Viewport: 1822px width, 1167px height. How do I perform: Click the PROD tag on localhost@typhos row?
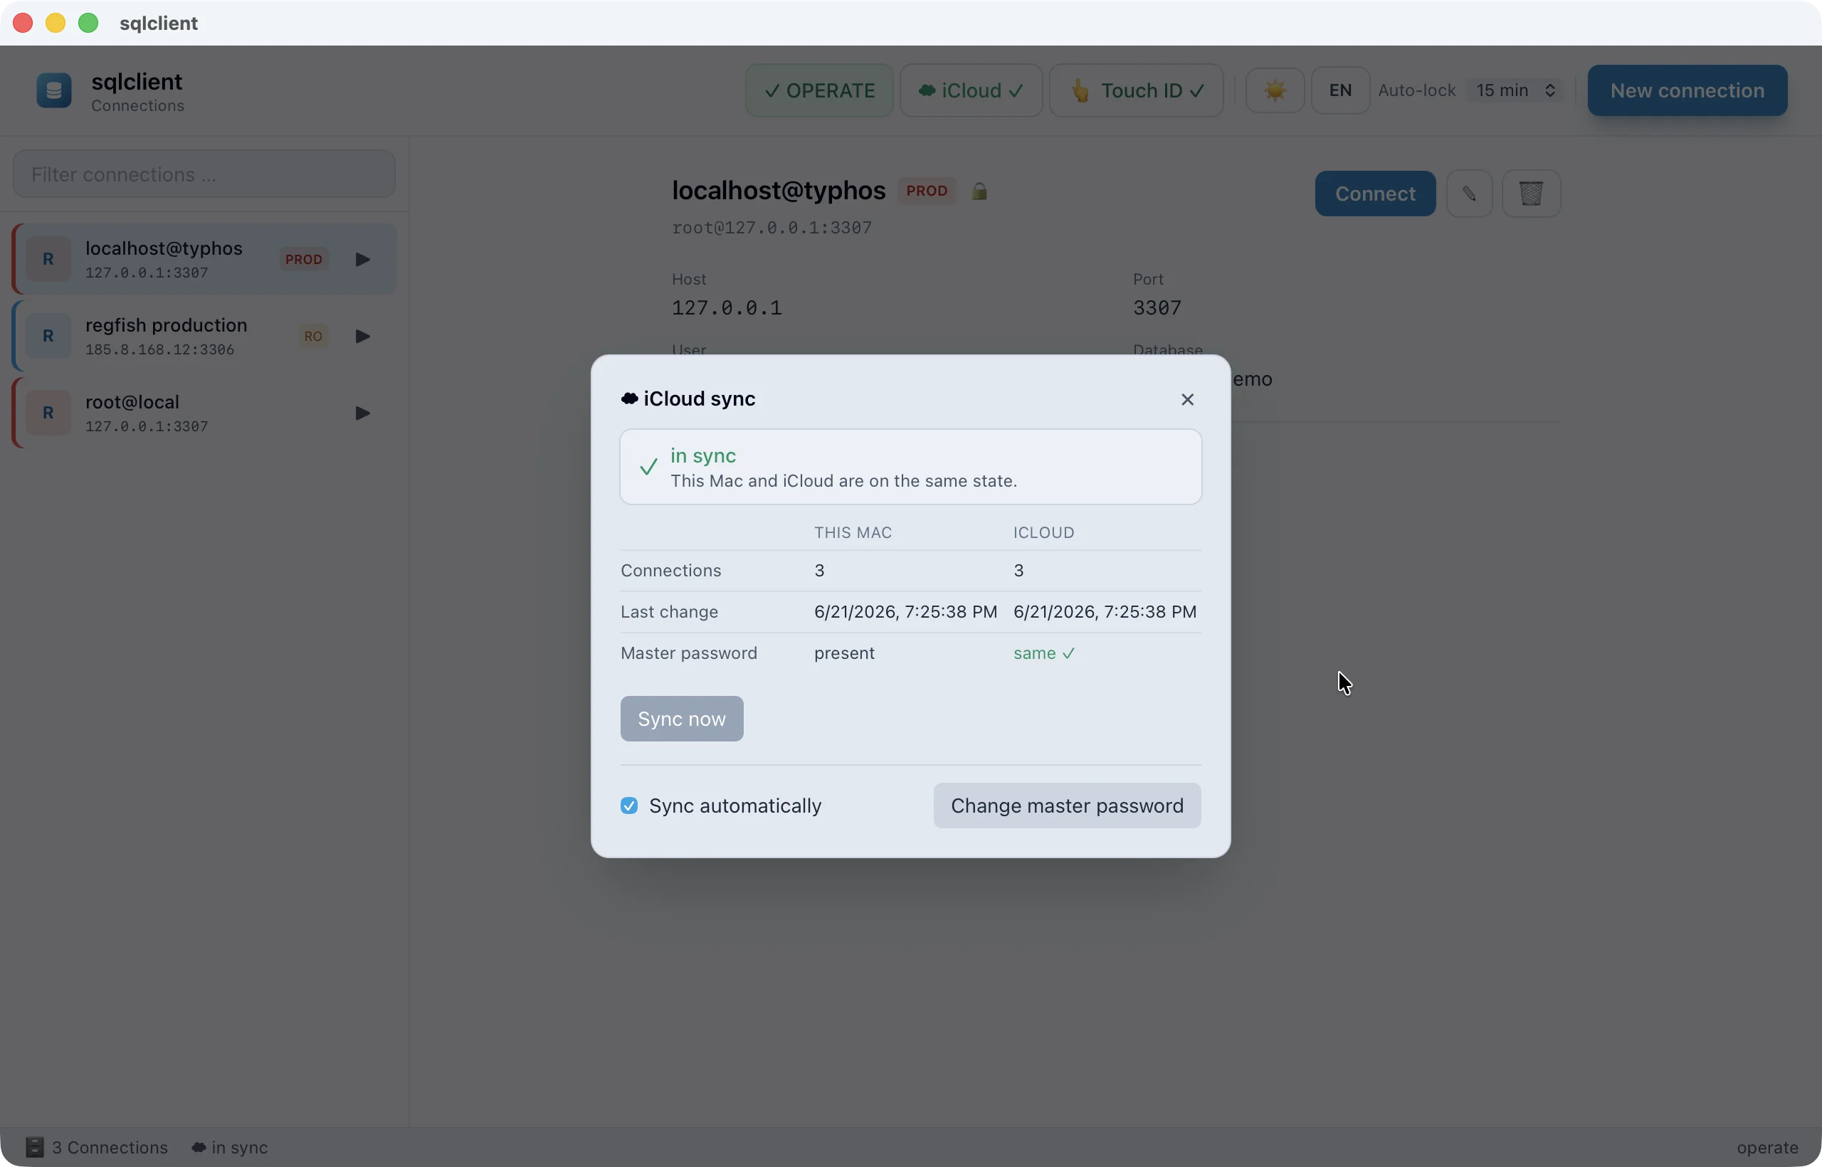[304, 259]
